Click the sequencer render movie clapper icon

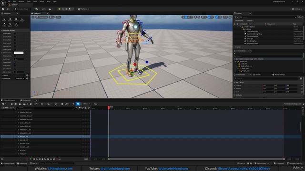[24, 104]
